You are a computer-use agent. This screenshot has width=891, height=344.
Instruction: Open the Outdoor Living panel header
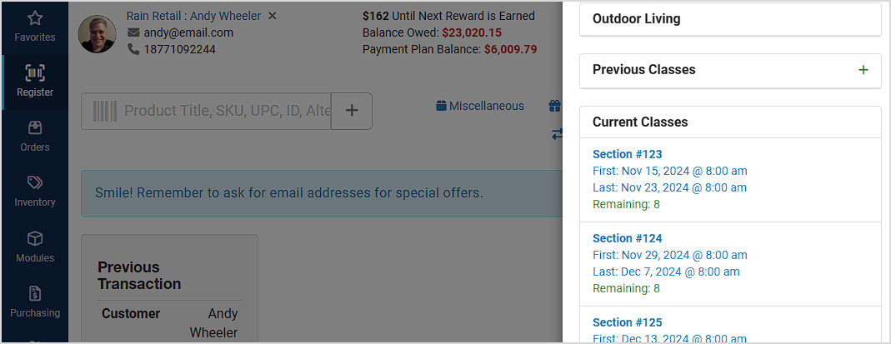pos(730,19)
